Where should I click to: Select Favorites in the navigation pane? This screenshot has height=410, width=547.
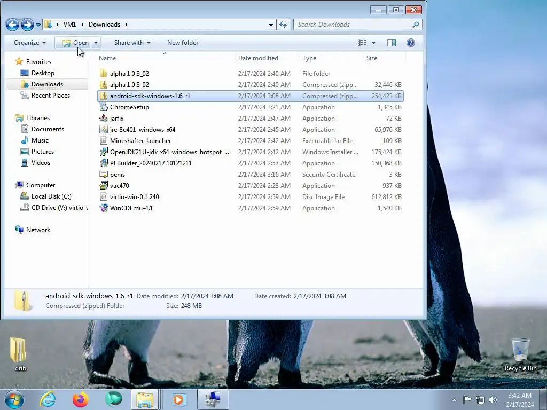point(38,62)
